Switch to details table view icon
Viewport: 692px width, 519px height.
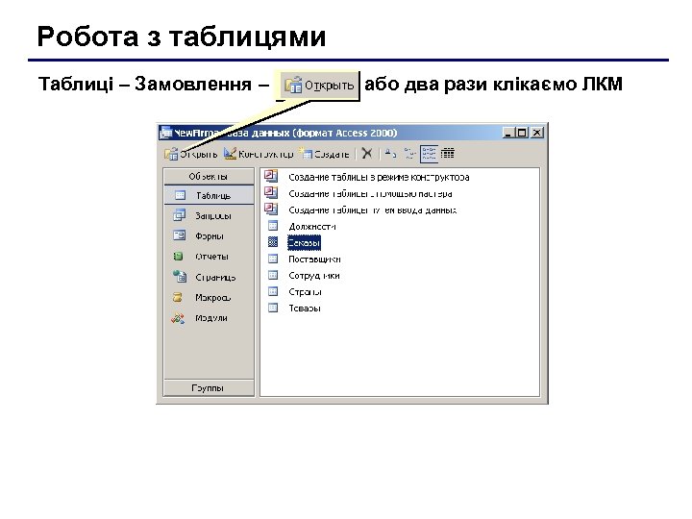pos(448,154)
